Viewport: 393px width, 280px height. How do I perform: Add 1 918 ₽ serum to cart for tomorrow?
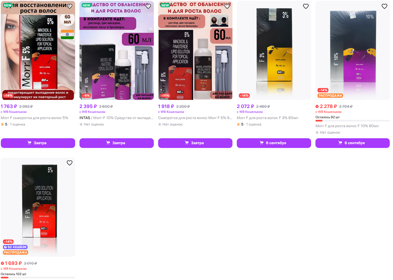pyautogui.click(x=195, y=143)
